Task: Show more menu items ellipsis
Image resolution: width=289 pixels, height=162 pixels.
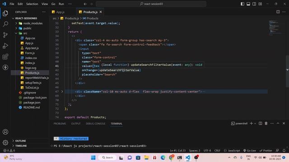Action: click(70, 4)
